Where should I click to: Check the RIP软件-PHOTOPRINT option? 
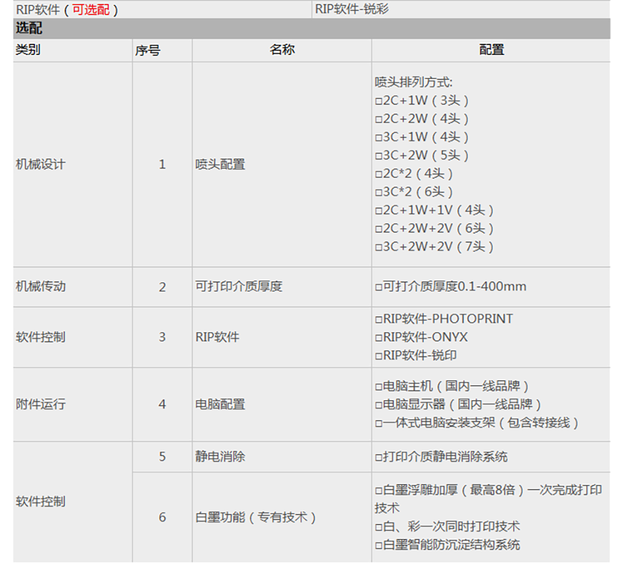pos(378,320)
